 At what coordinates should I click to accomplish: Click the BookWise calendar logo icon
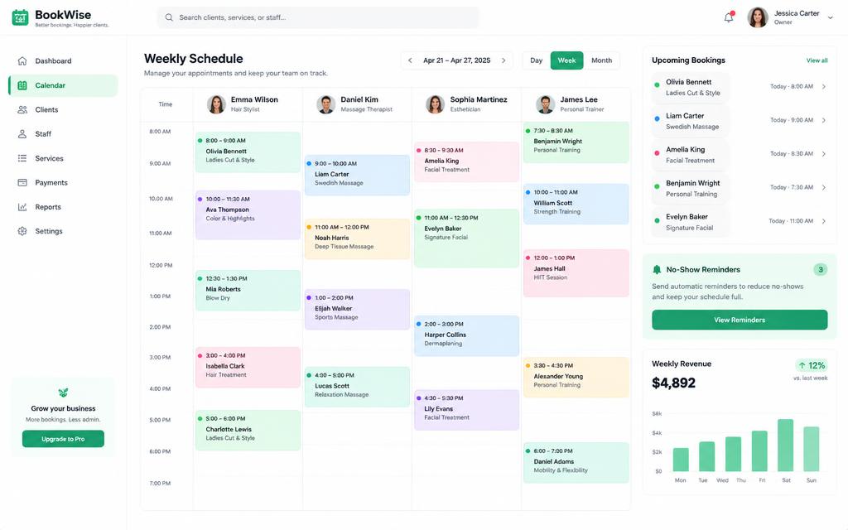click(x=20, y=17)
